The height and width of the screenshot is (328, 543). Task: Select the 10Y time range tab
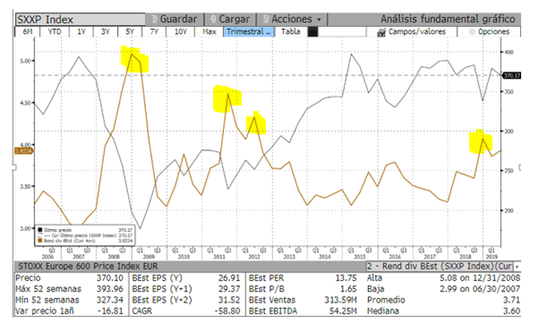point(180,32)
